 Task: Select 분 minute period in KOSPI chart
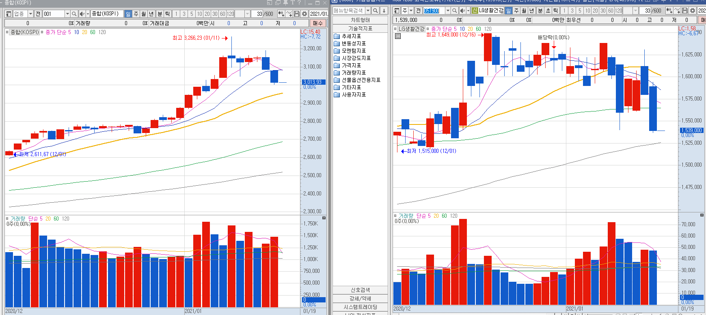[160, 14]
